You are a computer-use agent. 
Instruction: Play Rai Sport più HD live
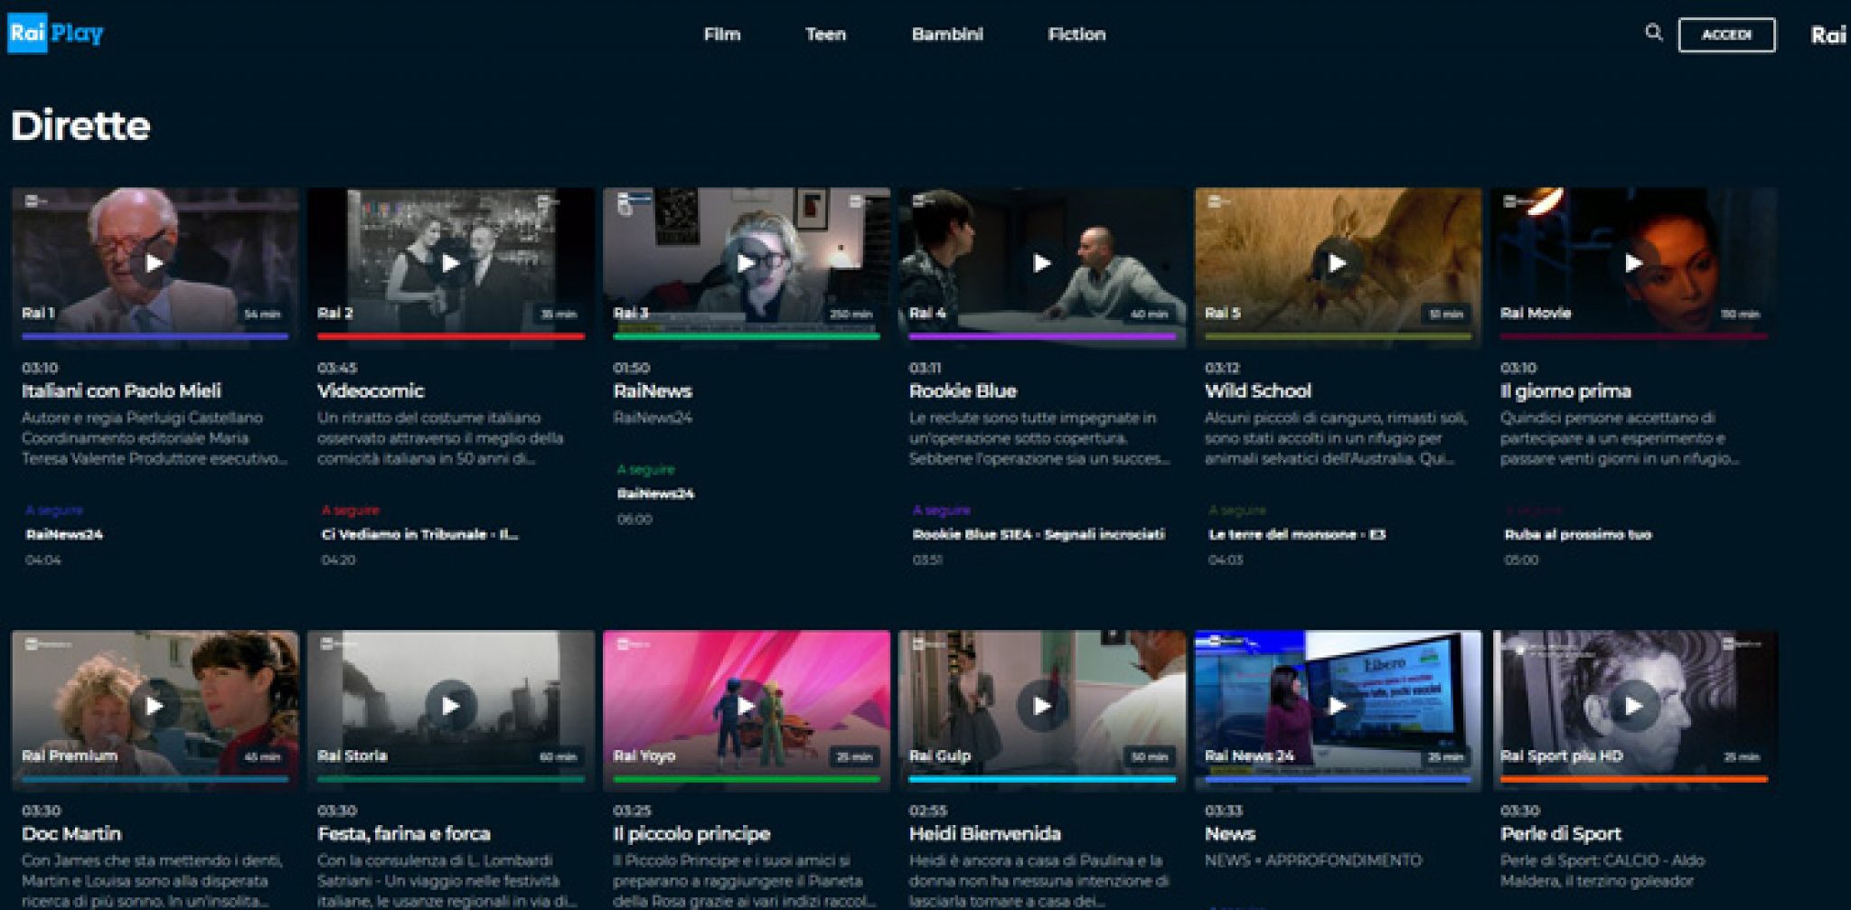[x=1633, y=707]
